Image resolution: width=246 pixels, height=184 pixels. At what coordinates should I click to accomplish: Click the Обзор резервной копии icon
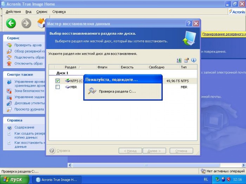(x=9, y=51)
